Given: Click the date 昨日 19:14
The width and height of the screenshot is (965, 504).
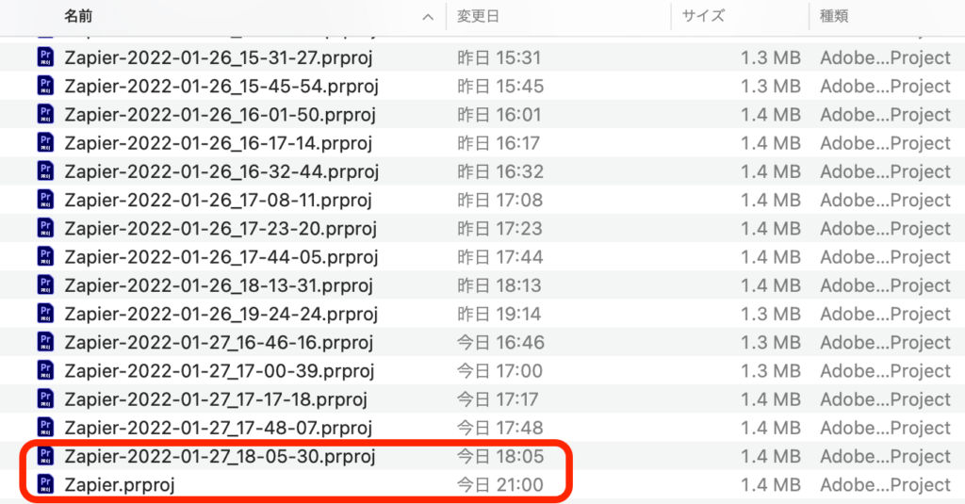Looking at the screenshot, I should (499, 314).
